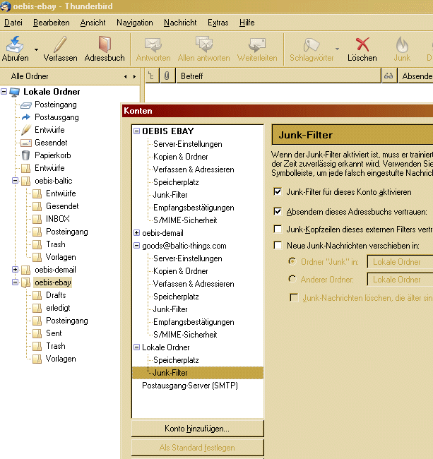This screenshot has width=433, height=459.
Task: Open the Nachricht menu
Action: (180, 23)
